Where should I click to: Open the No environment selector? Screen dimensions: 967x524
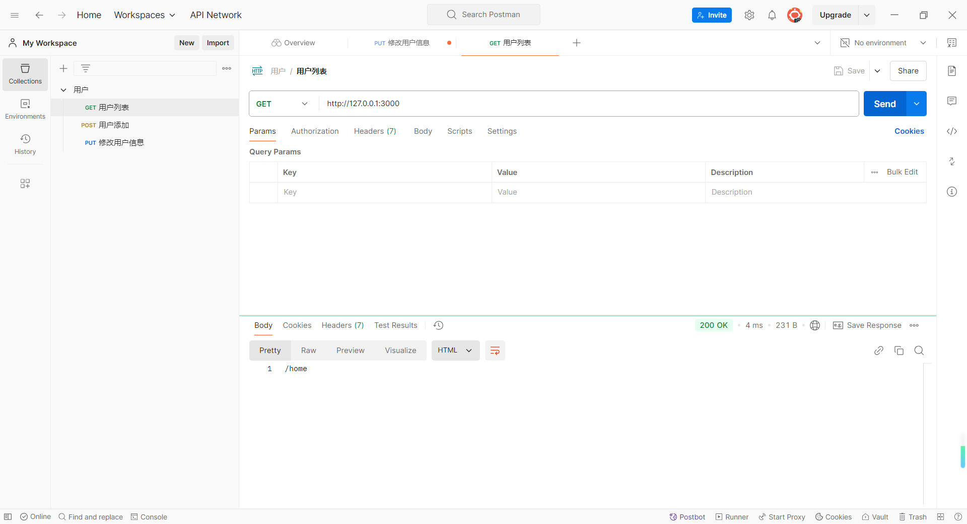(883, 43)
